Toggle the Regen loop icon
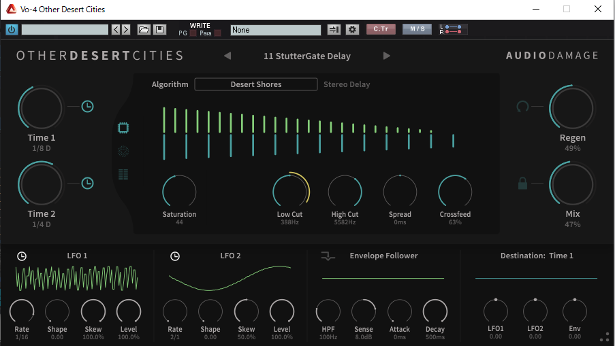The image size is (615, 346). pos(522,107)
